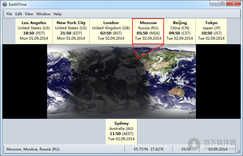
Task: Select the London clock card
Action: point(111,31)
